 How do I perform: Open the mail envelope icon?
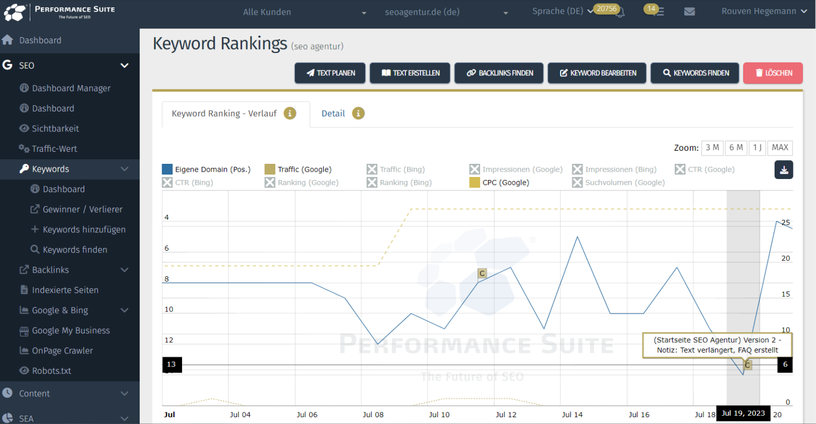click(689, 12)
